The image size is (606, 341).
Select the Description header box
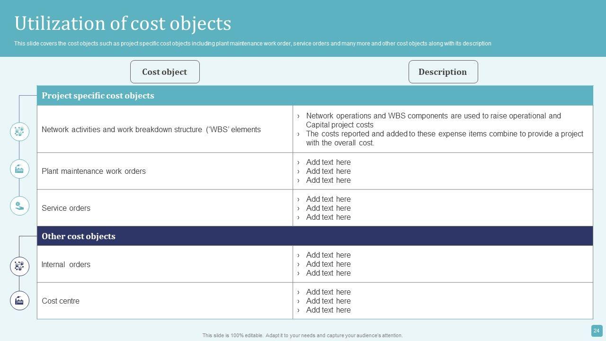coord(443,72)
